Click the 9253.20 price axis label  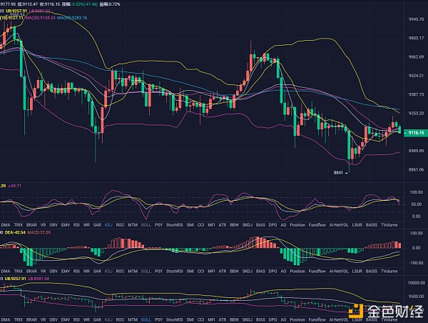[416, 113]
